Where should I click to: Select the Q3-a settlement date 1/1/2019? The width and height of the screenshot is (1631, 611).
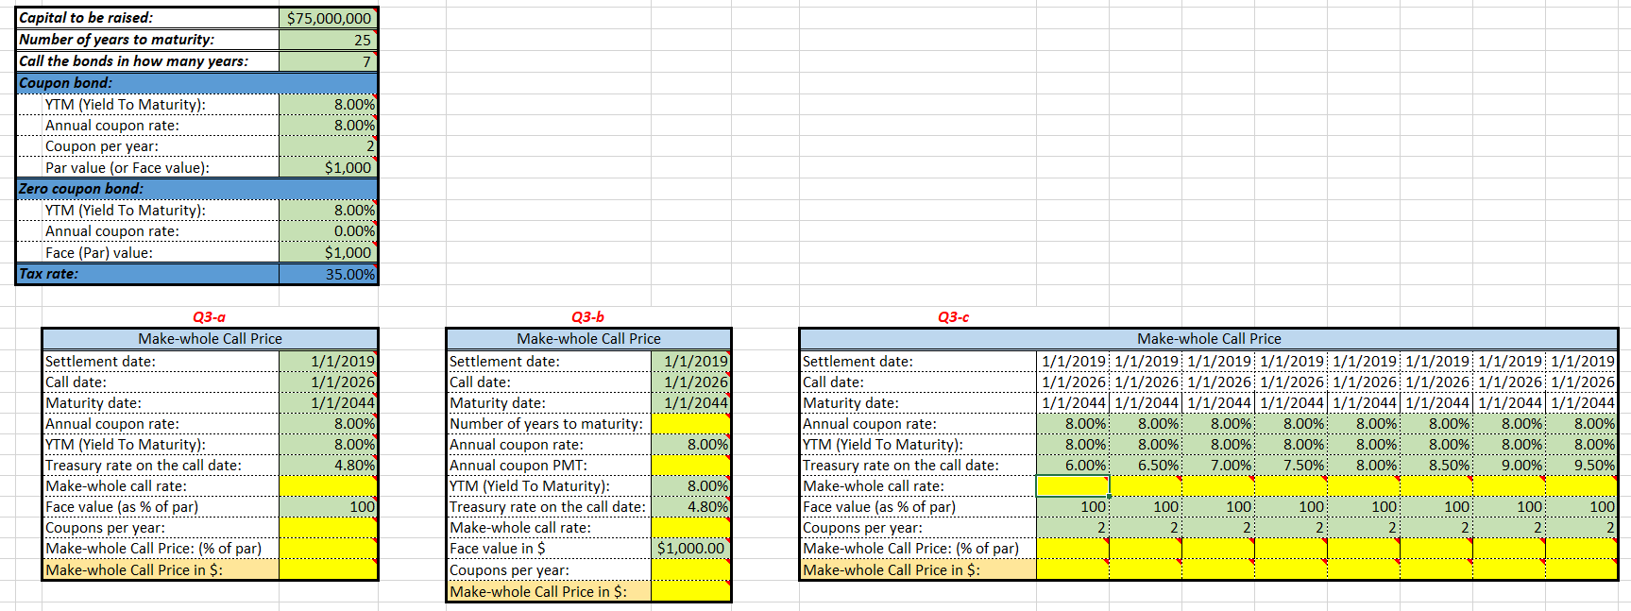[x=328, y=361]
